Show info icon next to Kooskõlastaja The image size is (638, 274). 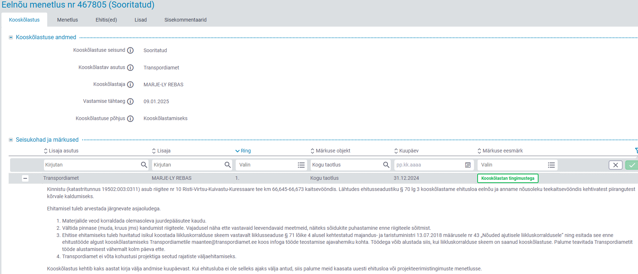(x=130, y=85)
